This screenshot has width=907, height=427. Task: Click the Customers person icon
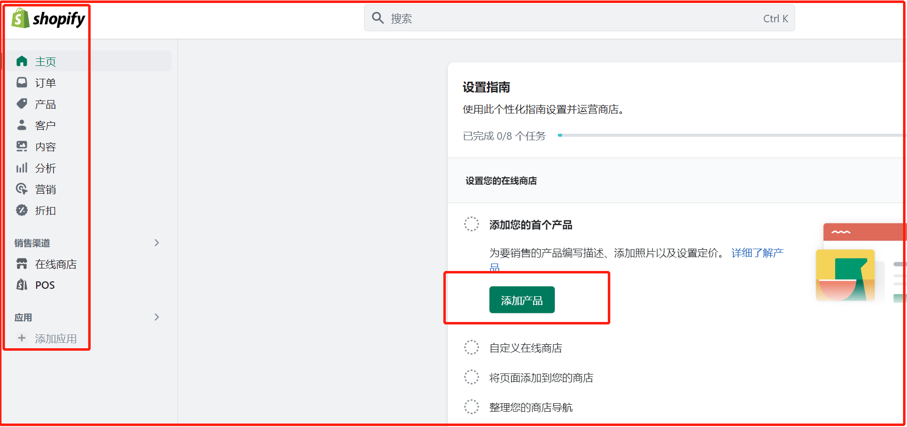(x=22, y=125)
